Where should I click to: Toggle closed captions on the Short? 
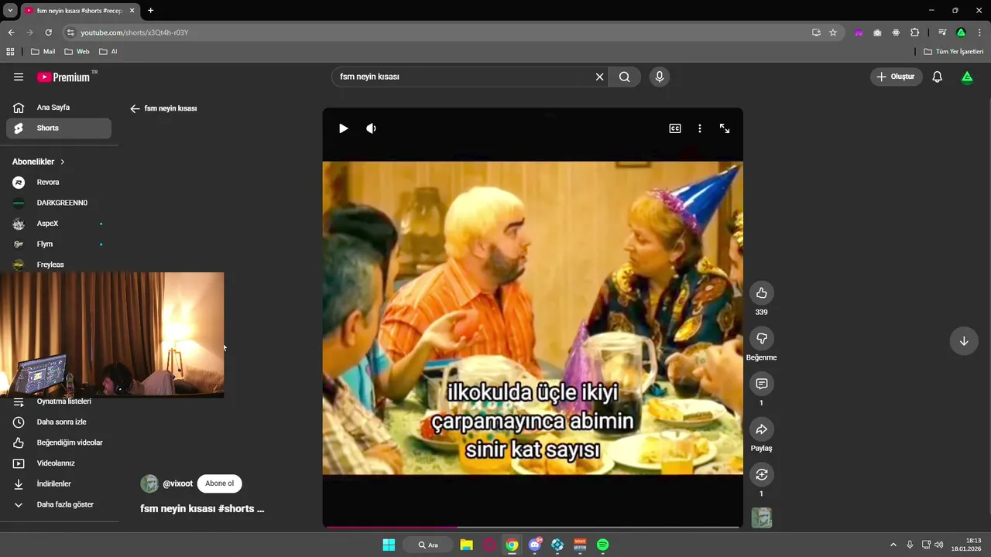675,128
